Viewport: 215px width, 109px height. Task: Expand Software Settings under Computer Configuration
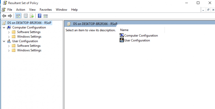[x=9, y=32]
